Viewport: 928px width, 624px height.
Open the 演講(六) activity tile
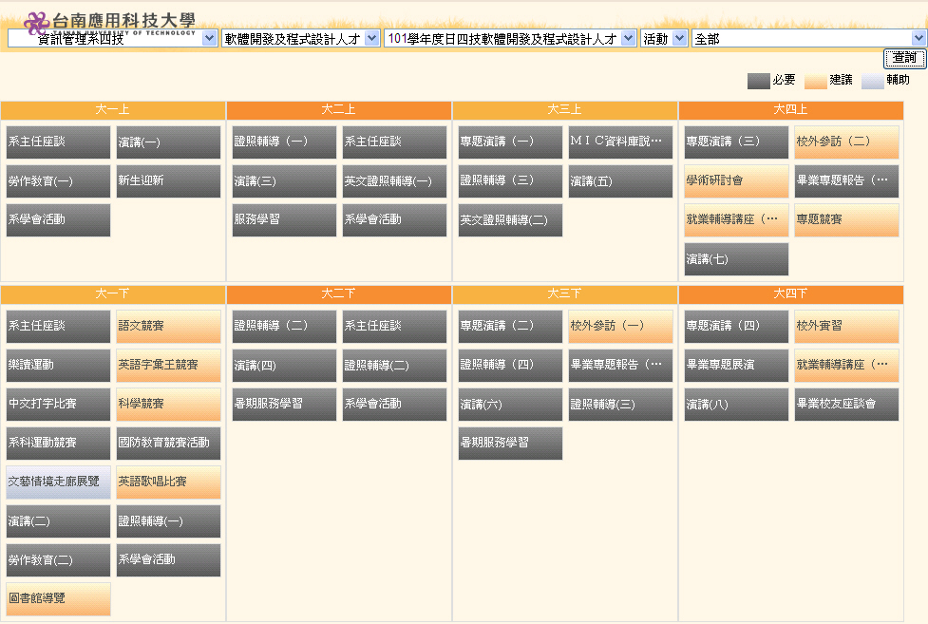pos(510,405)
